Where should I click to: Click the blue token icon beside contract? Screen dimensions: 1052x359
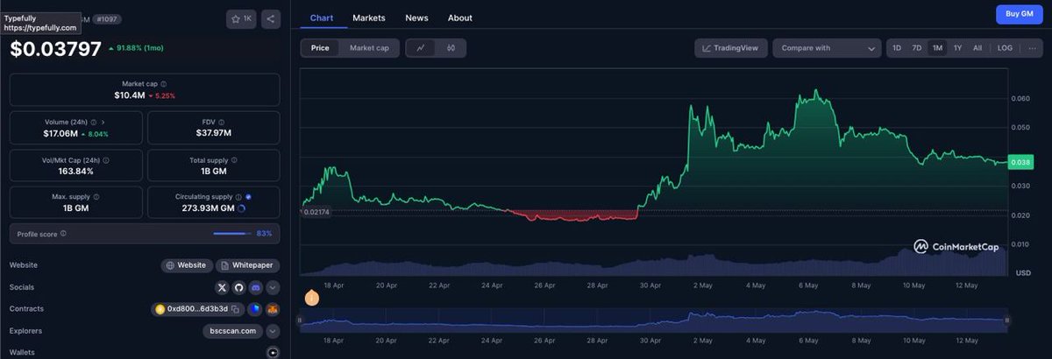click(x=254, y=309)
